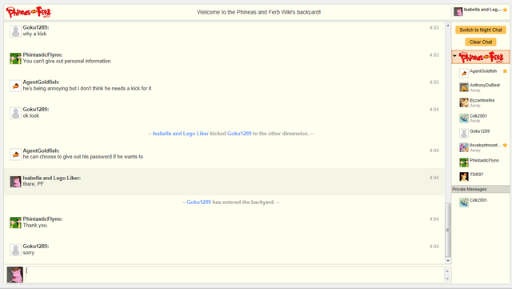Click Goku1289 avatar beside 'why a kixk'
Image resolution: width=512 pixels, height=289 pixels.
(x=15, y=31)
